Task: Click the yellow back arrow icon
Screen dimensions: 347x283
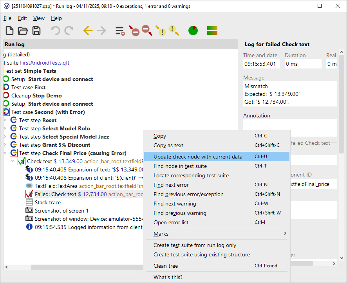Action: tap(88, 31)
